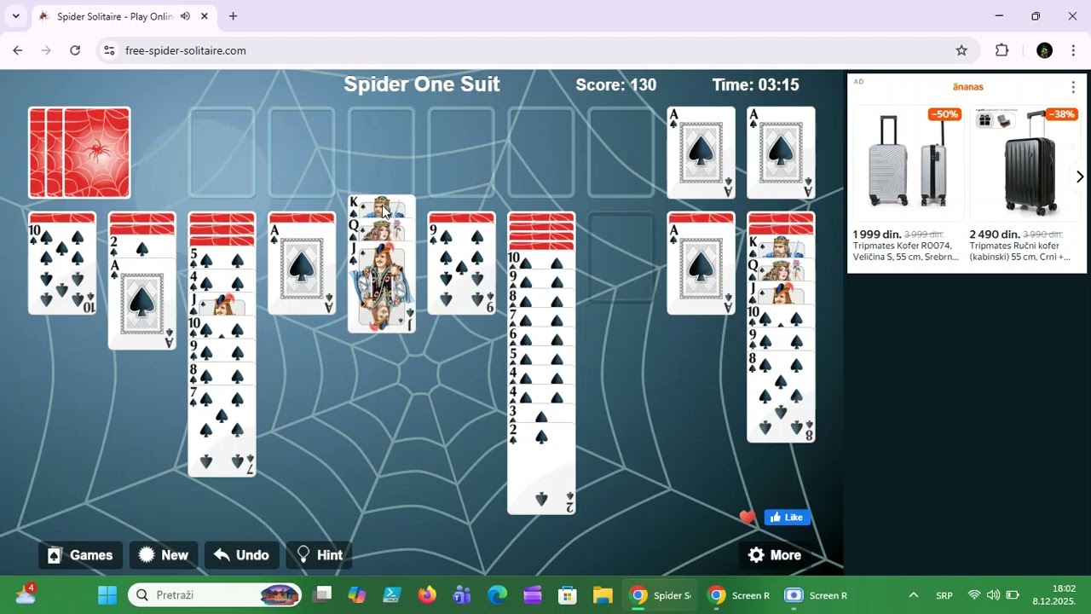Open the black suitcase ad image

[x=1025, y=164]
